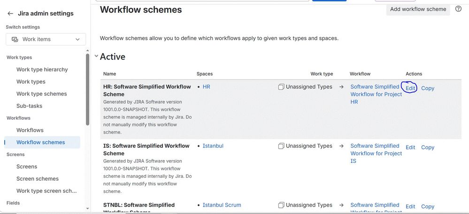Navigate to Workflows page
The width and height of the screenshot is (469, 214).
click(x=30, y=130)
